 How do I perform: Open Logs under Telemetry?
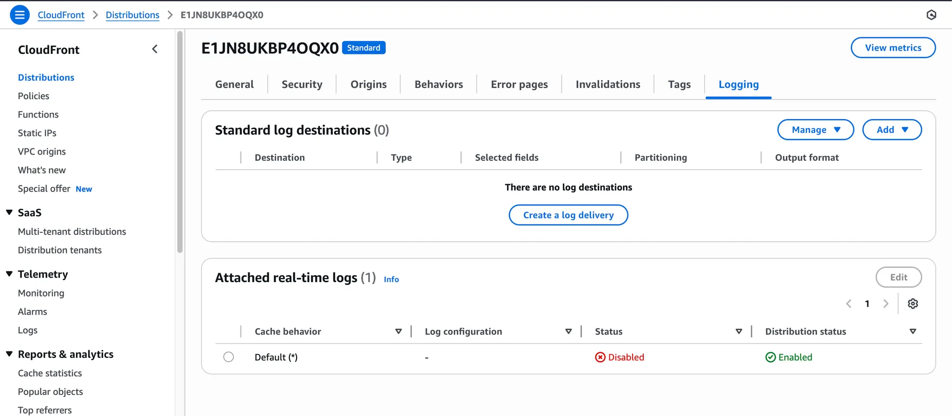click(x=28, y=330)
